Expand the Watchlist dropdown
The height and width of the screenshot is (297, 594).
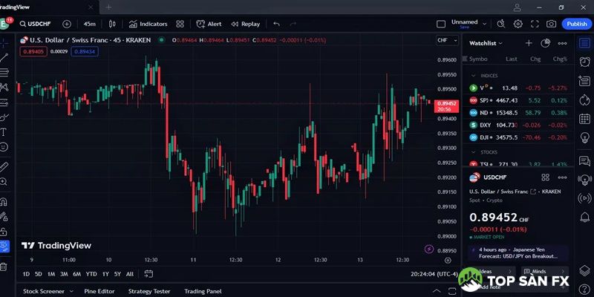pos(486,43)
